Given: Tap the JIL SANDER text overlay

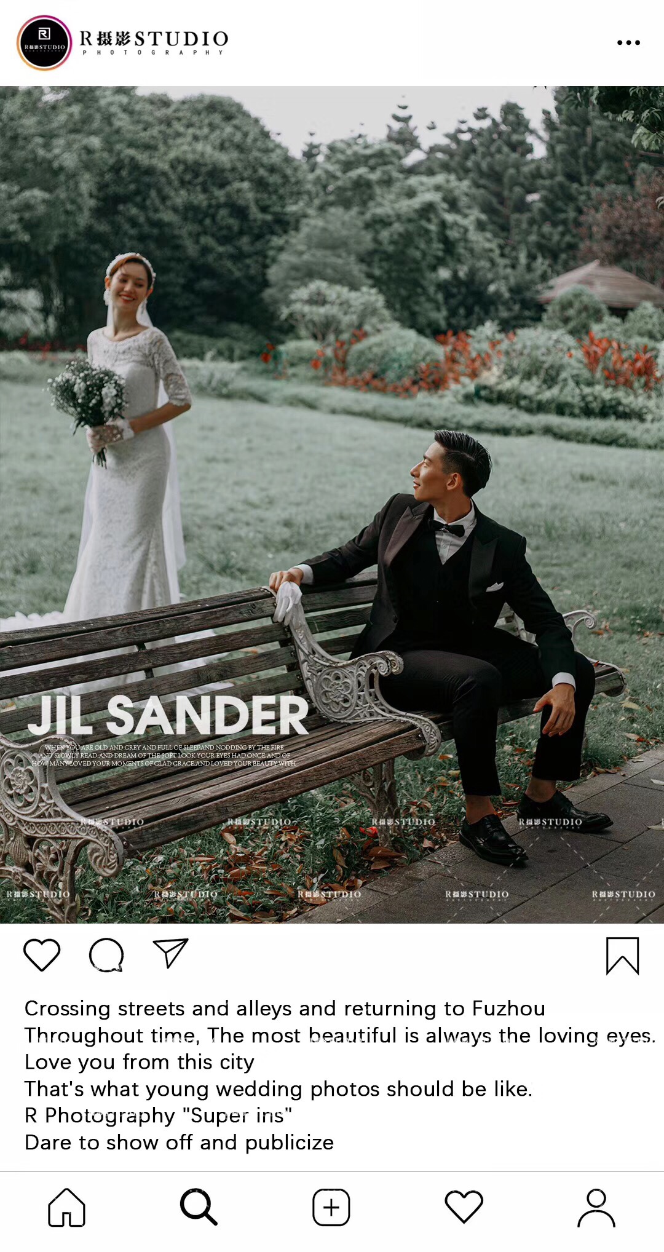Looking at the screenshot, I should (x=168, y=715).
